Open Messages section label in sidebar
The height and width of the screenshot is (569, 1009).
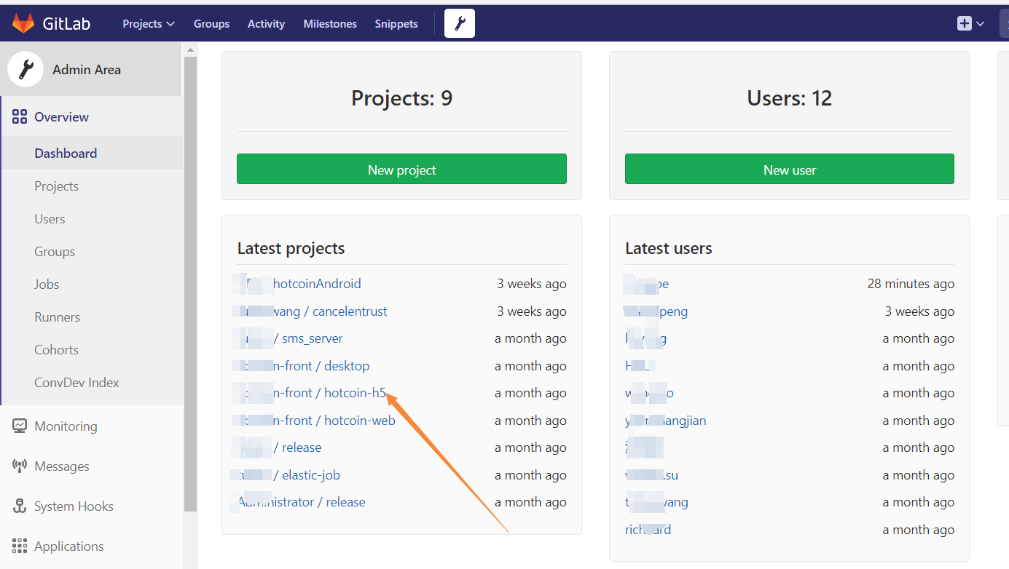coord(62,466)
